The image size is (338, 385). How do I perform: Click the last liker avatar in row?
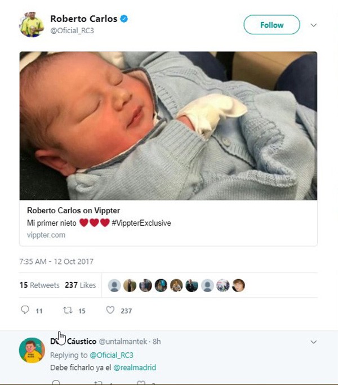238,285
